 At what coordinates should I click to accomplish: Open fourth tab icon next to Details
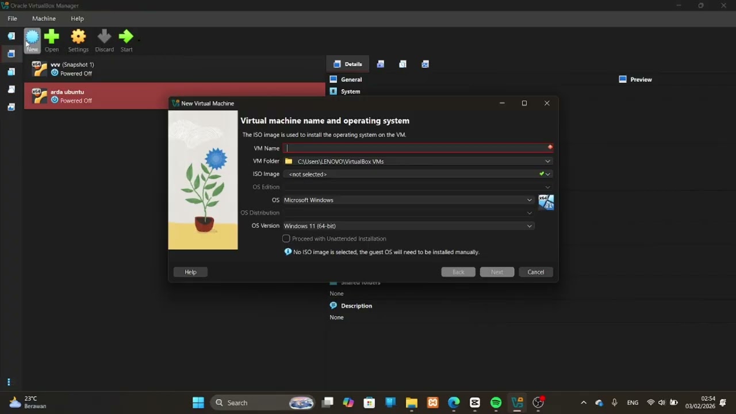(425, 64)
